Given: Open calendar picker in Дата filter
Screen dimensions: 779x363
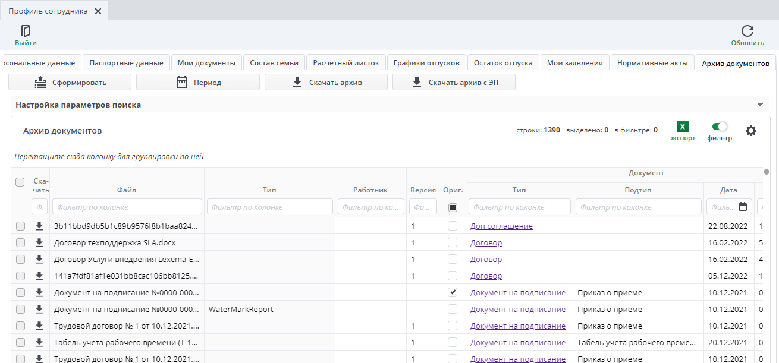Looking at the screenshot, I should point(743,207).
